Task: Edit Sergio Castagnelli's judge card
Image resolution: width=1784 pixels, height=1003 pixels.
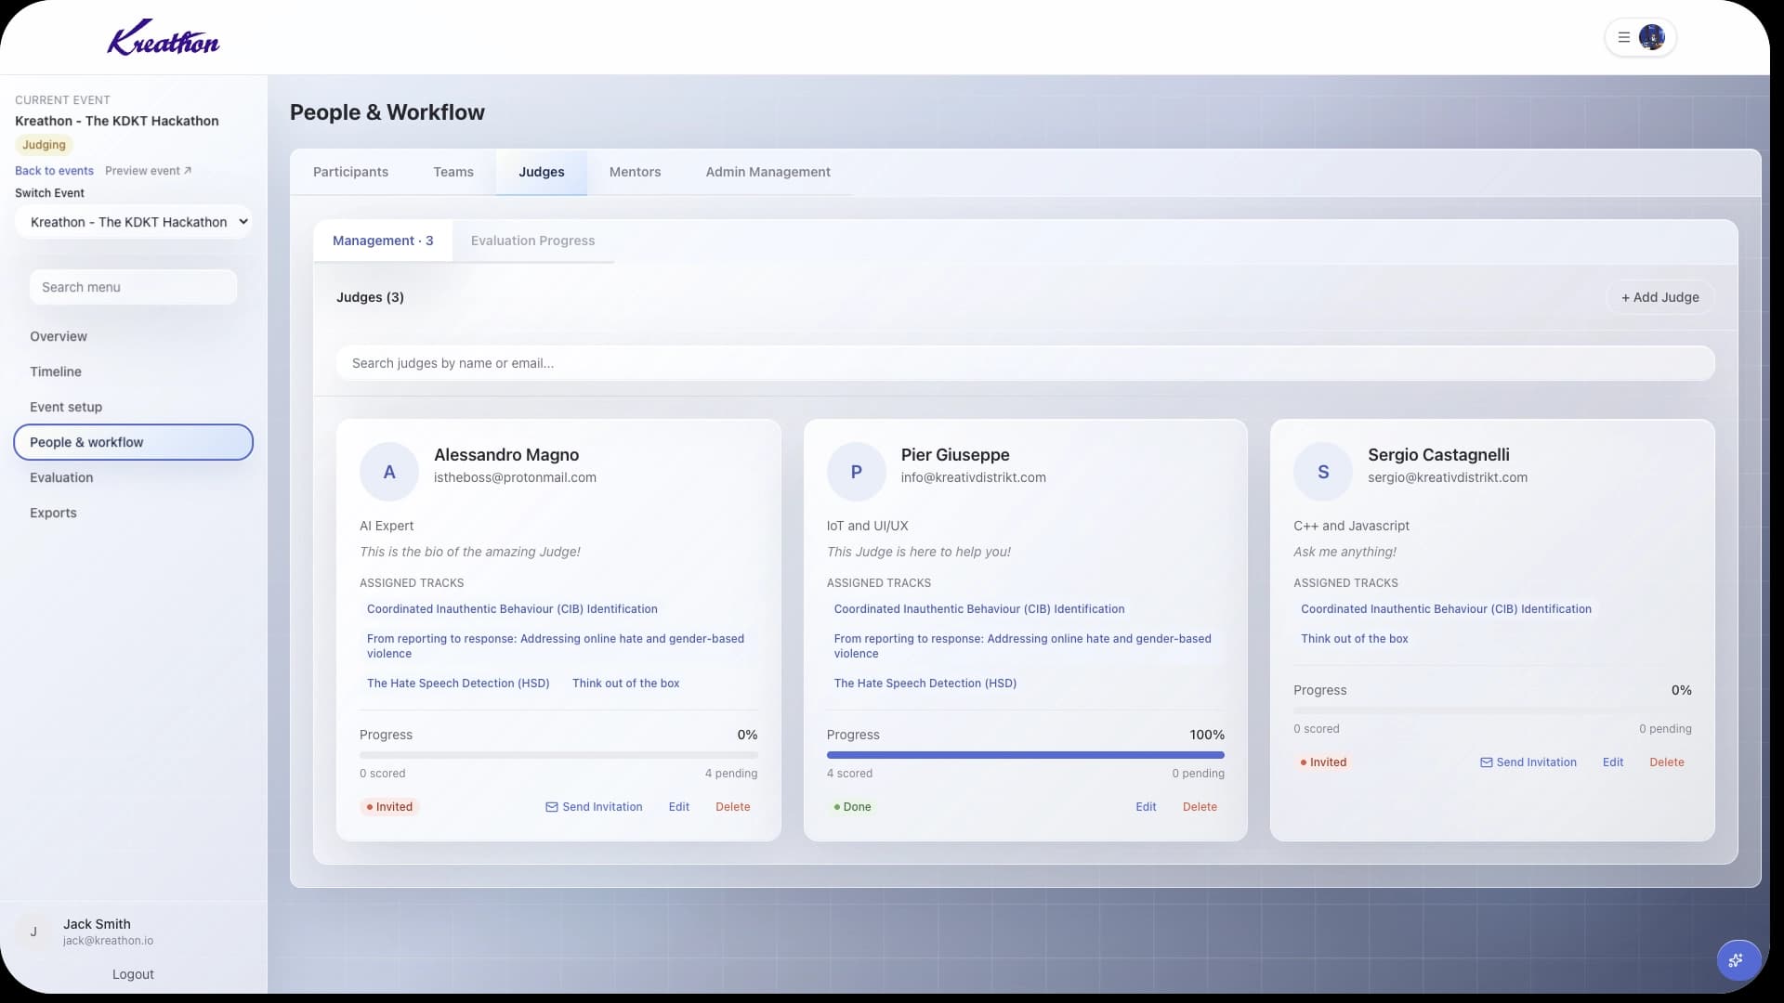Action: 1612,762
